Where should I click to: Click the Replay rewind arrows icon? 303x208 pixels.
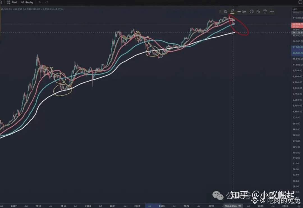pos(22,2)
